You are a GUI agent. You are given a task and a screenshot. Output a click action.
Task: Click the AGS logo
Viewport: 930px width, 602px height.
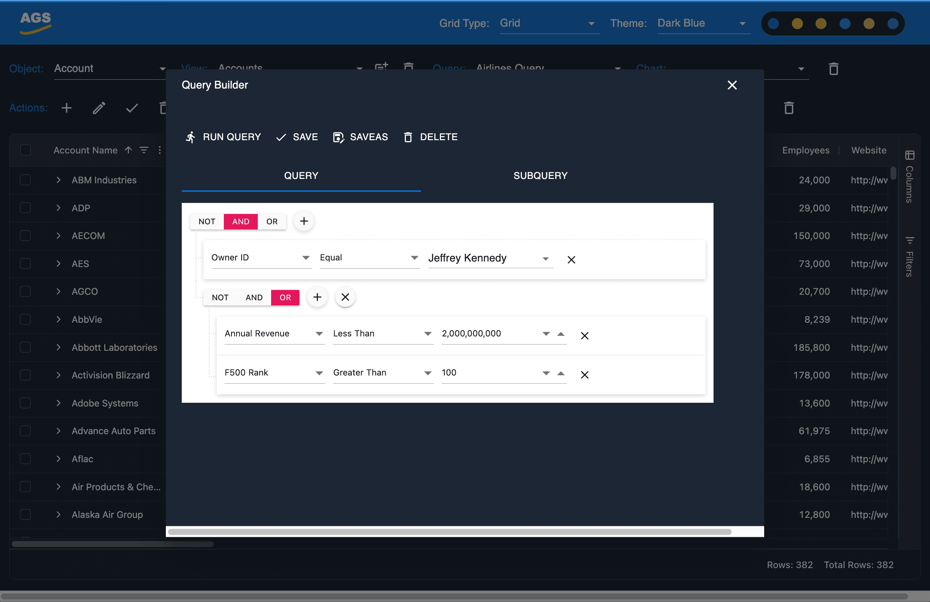[x=35, y=23]
